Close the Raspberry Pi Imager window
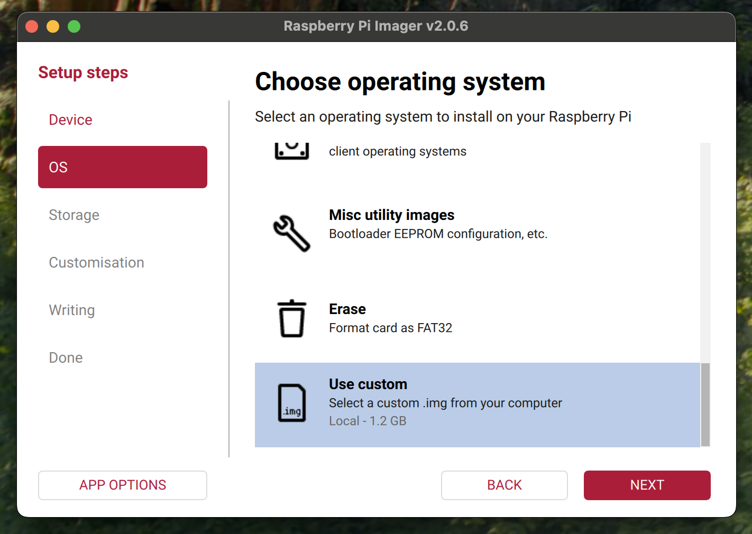752x534 pixels. pyautogui.click(x=32, y=26)
